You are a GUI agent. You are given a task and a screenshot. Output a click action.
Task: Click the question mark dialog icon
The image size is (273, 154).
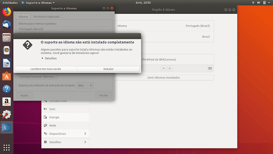coord(27,45)
